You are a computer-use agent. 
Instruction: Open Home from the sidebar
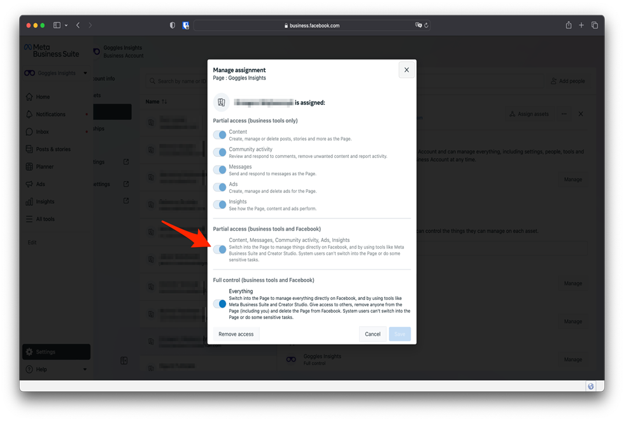click(43, 97)
